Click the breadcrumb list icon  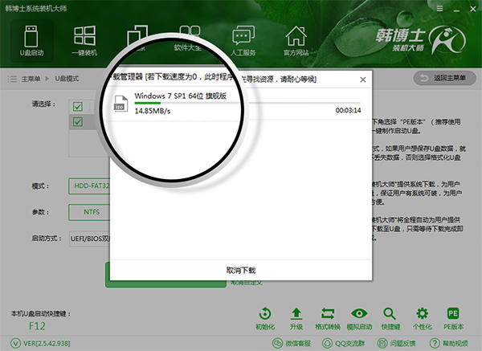[x=12, y=79]
